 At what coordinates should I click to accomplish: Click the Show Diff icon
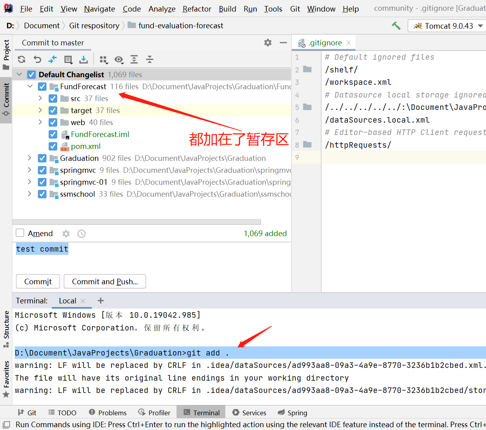coord(53,60)
